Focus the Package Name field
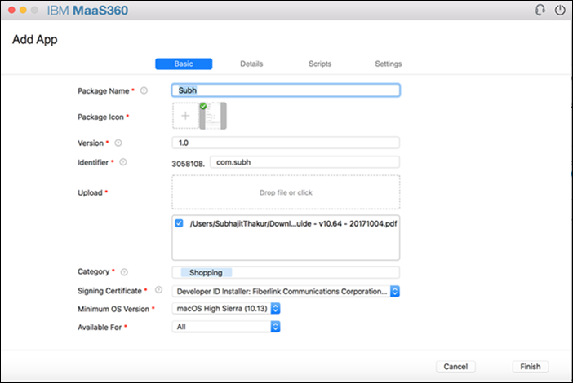 (286, 90)
